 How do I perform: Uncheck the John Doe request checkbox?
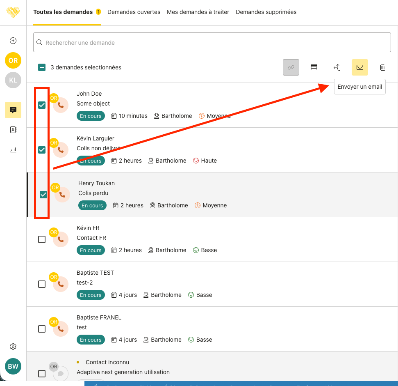click(x=42, y=105)
